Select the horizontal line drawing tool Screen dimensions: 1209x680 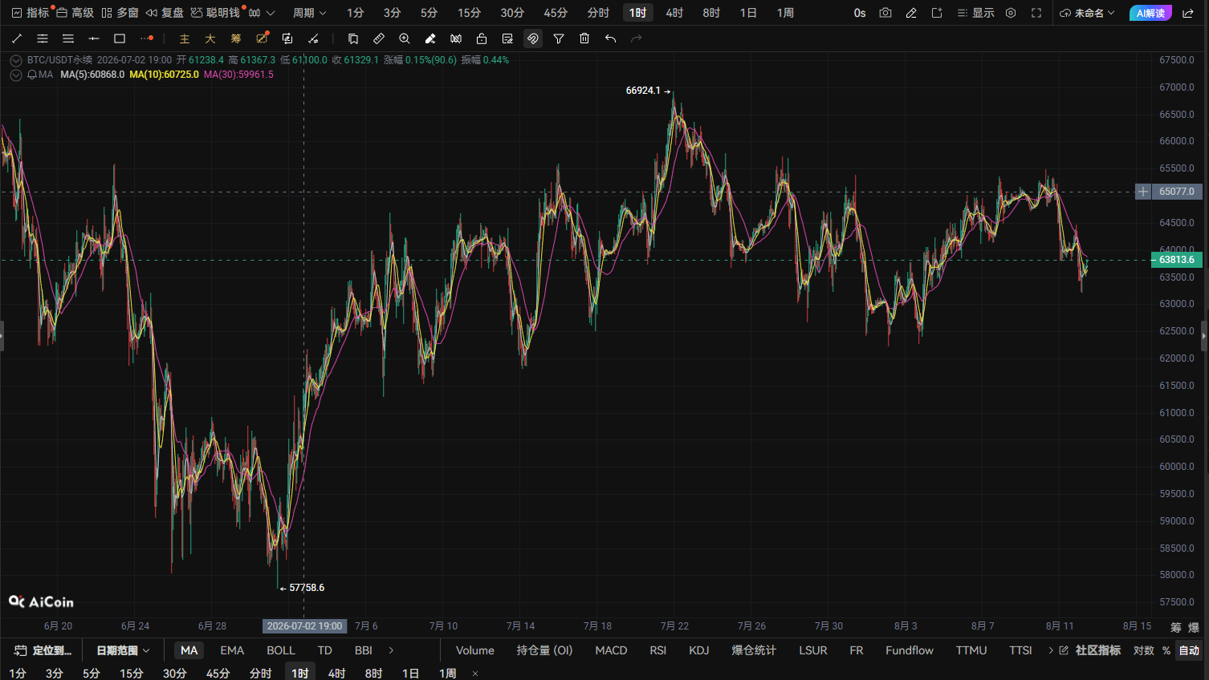[x=94, y=38]
